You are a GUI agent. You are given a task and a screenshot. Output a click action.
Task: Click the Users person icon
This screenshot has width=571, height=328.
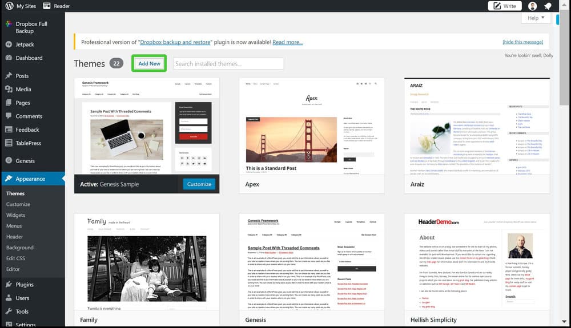click(9, 298)
